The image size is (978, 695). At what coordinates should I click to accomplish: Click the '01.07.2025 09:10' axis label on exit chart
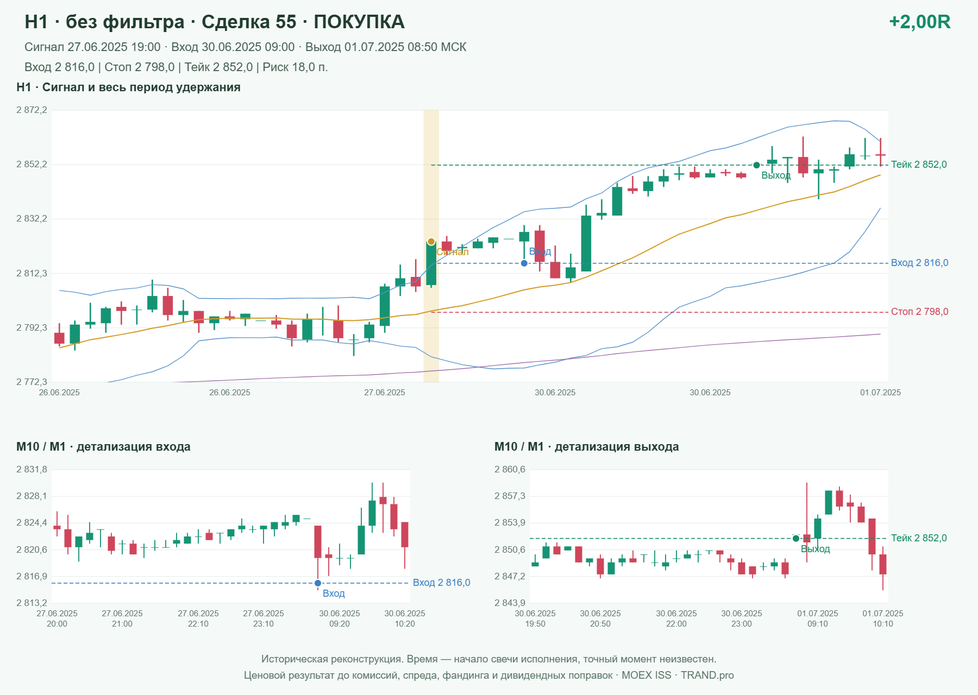(818, 618)
